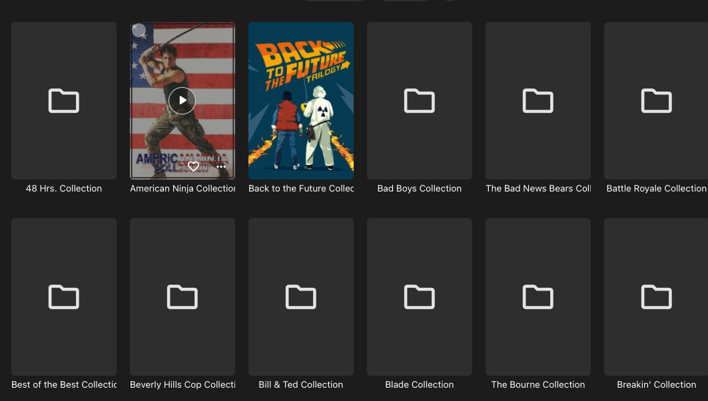708x401 pixels.
Task: Click the Breakin' Collection title
Action: [x=656, y=385]
